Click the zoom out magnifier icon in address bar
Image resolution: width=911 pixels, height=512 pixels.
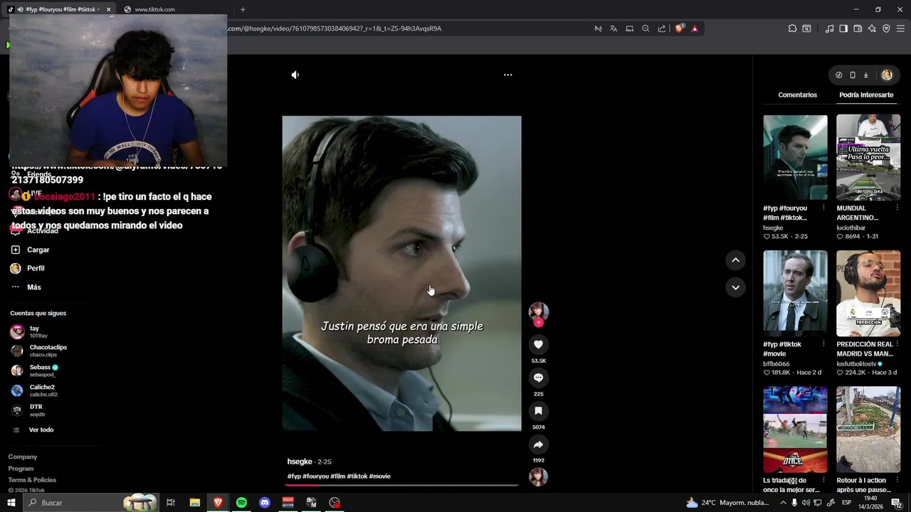pos(646,28)
